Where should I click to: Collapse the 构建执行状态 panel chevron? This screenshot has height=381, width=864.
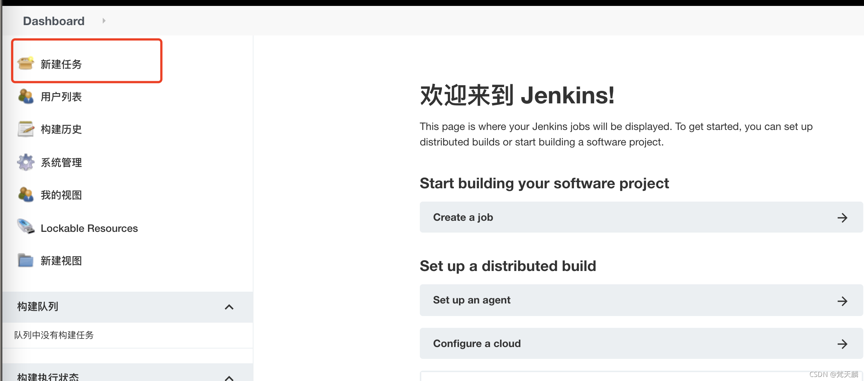point(229,378)
